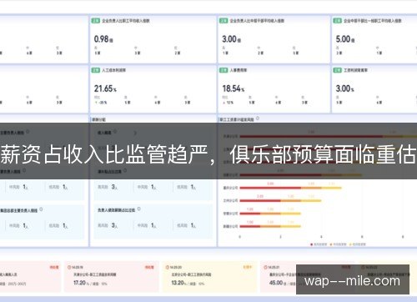
Task: Toggle the red 高风险 legend item
Action: point(319,244)
